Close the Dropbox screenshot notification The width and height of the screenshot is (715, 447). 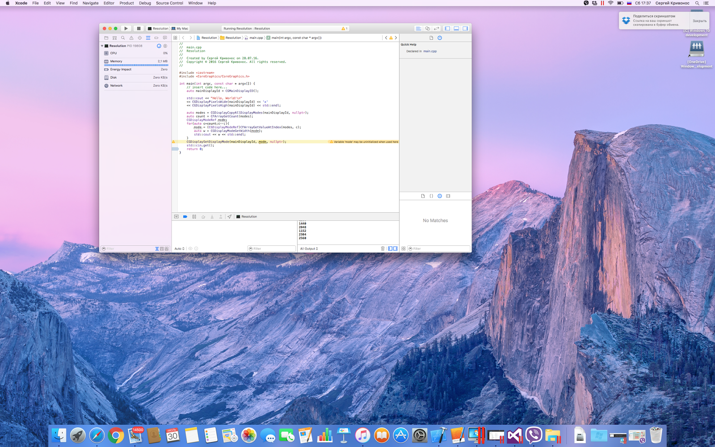[x=699, y=20]
